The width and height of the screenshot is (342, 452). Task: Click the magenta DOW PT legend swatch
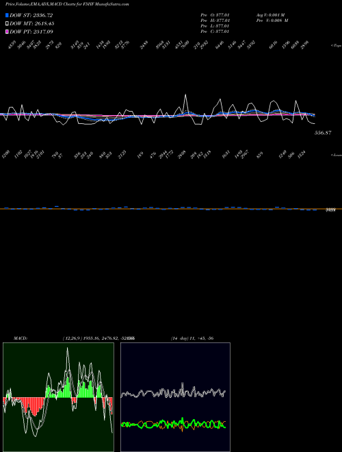pyautogui.click(x=8, y=32)
